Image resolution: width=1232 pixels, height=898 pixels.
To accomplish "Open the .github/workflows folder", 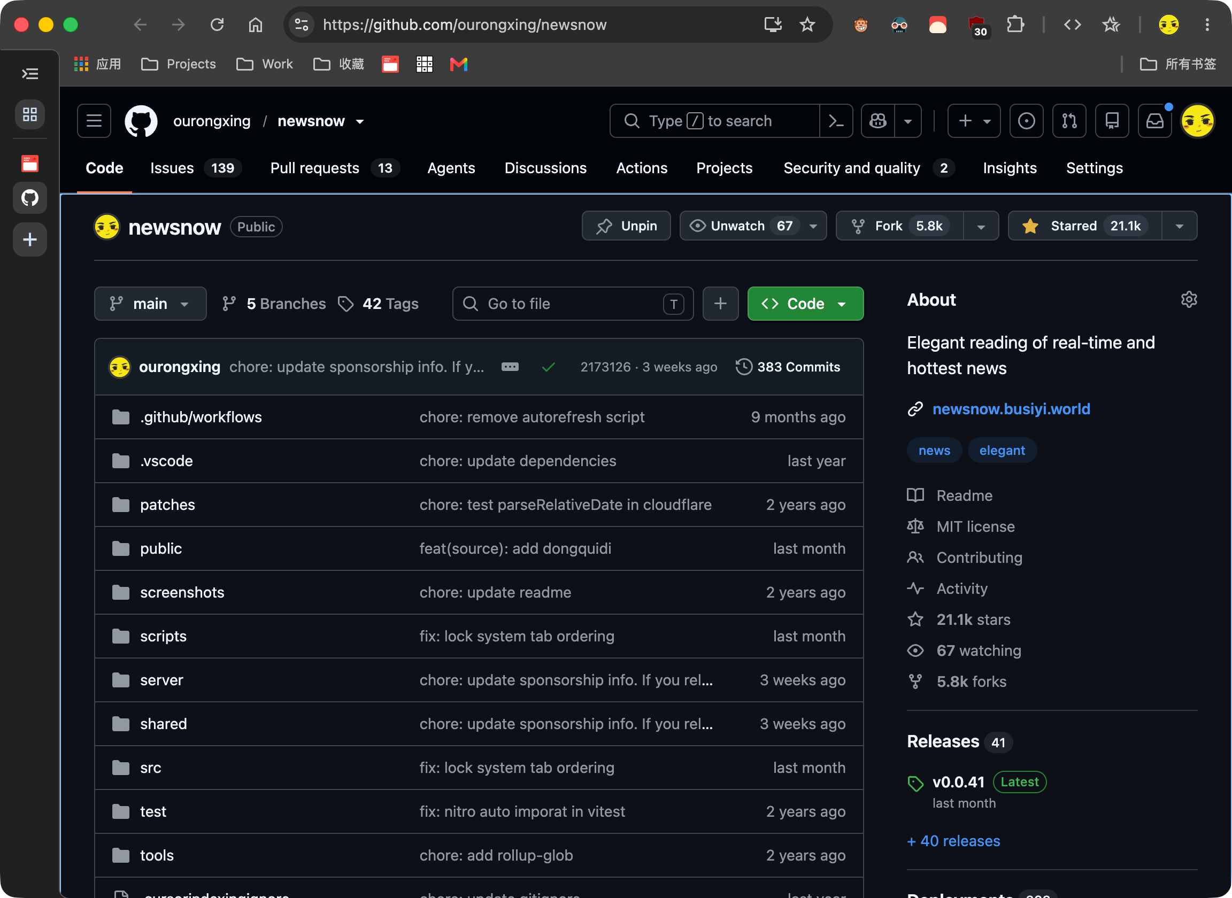I will (x=201, y=417).
